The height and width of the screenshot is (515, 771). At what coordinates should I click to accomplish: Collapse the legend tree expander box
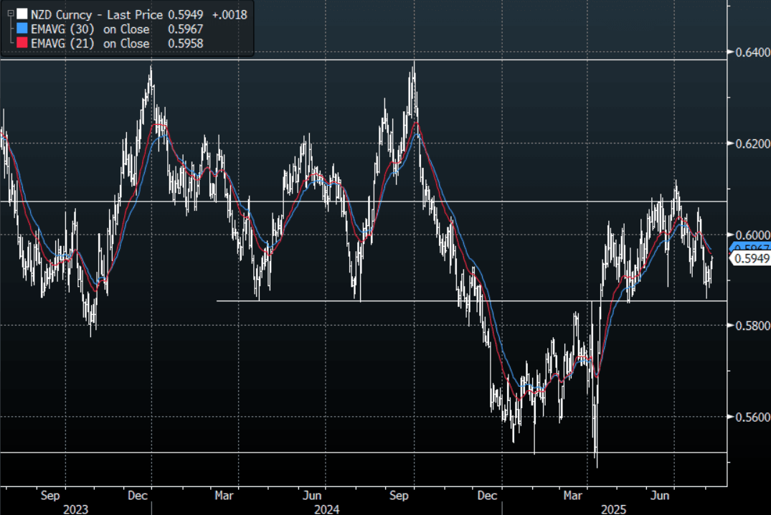coord(9,14)
